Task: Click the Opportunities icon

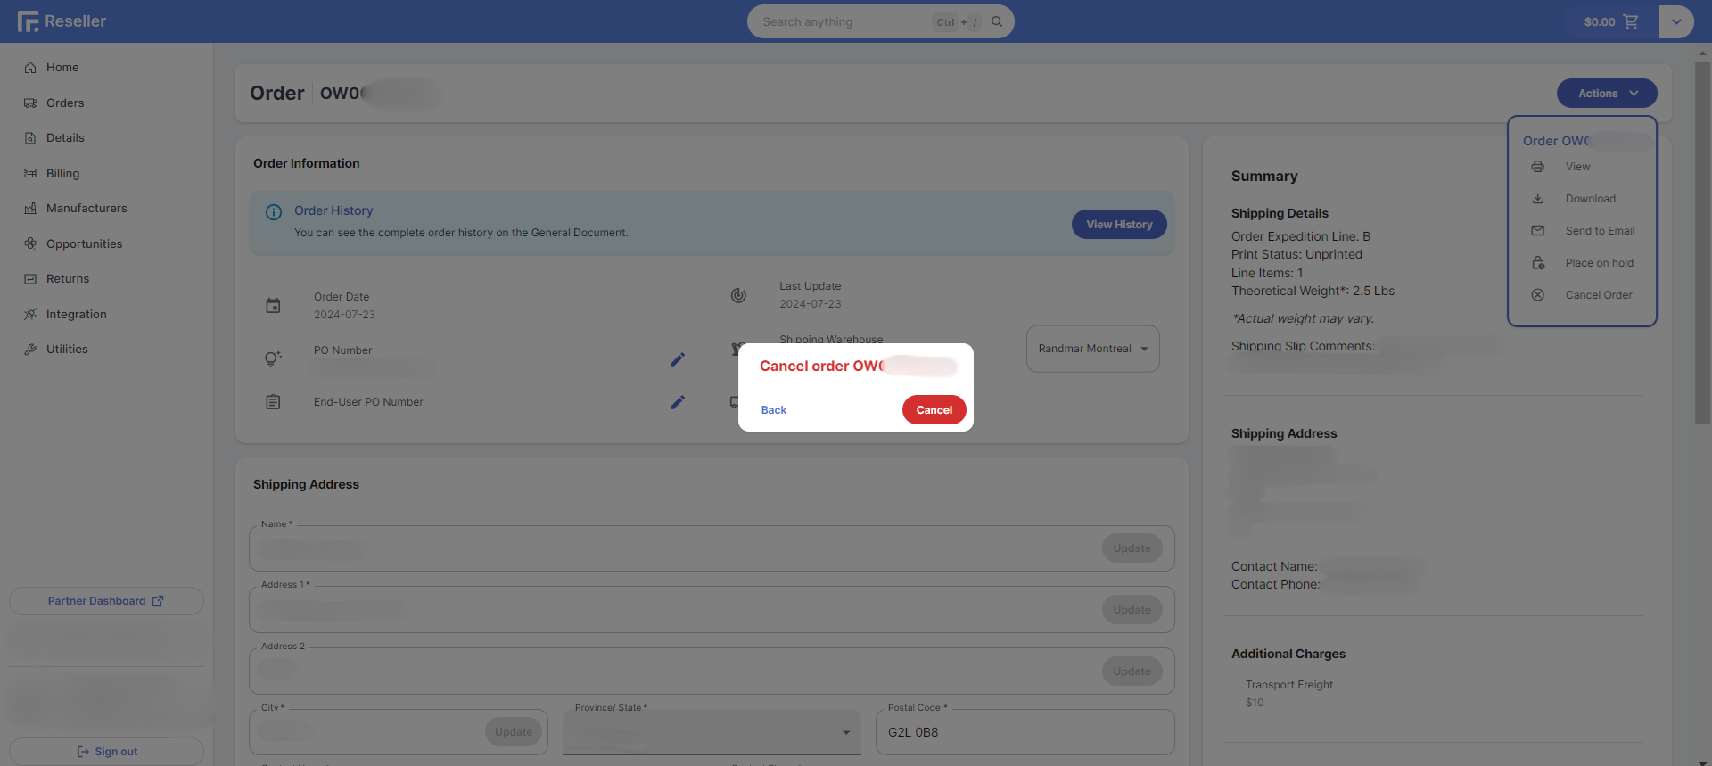Action: pyautogui.click(x=30, y=243)
